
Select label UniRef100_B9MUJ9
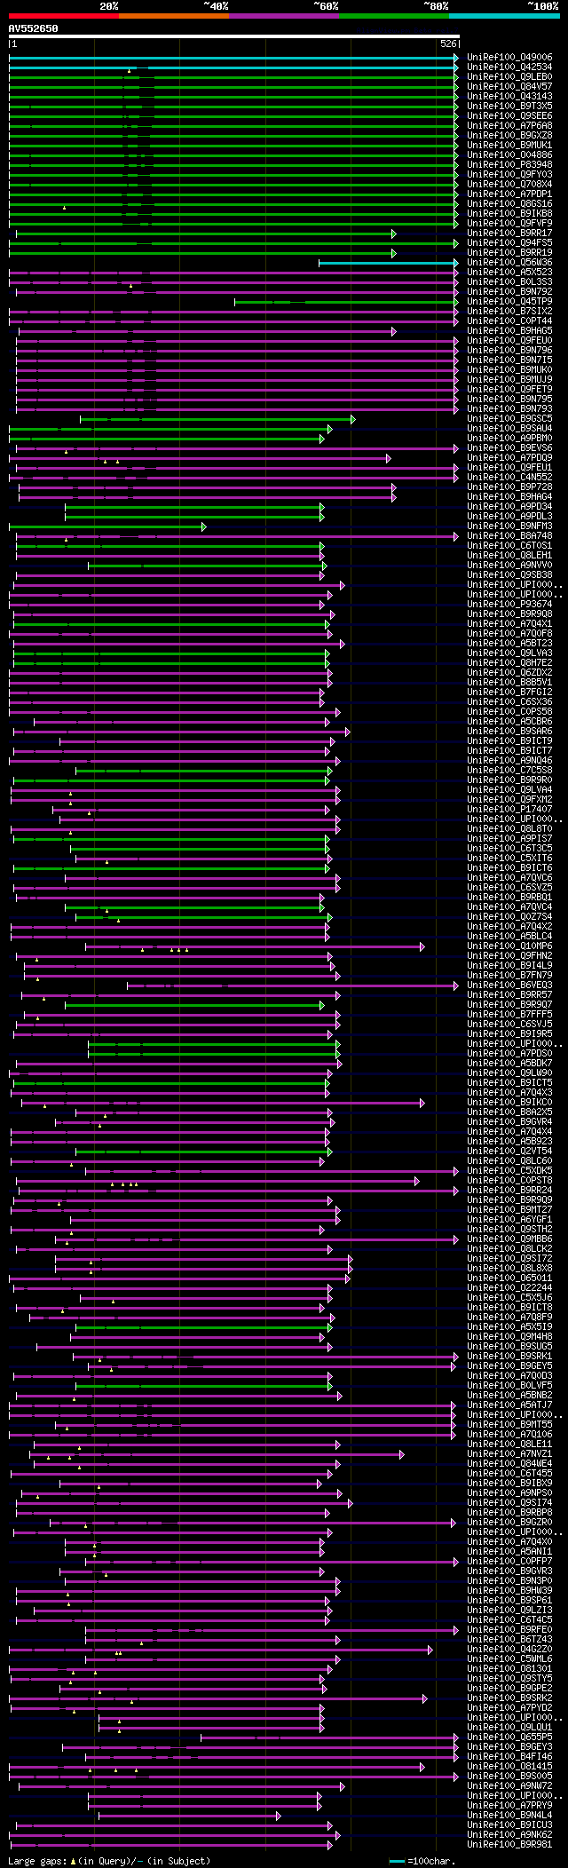click(509, 380)
